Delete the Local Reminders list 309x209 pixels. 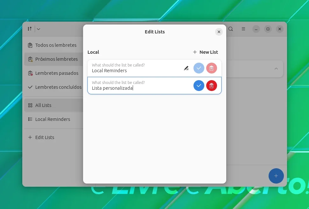coord(211,68)
